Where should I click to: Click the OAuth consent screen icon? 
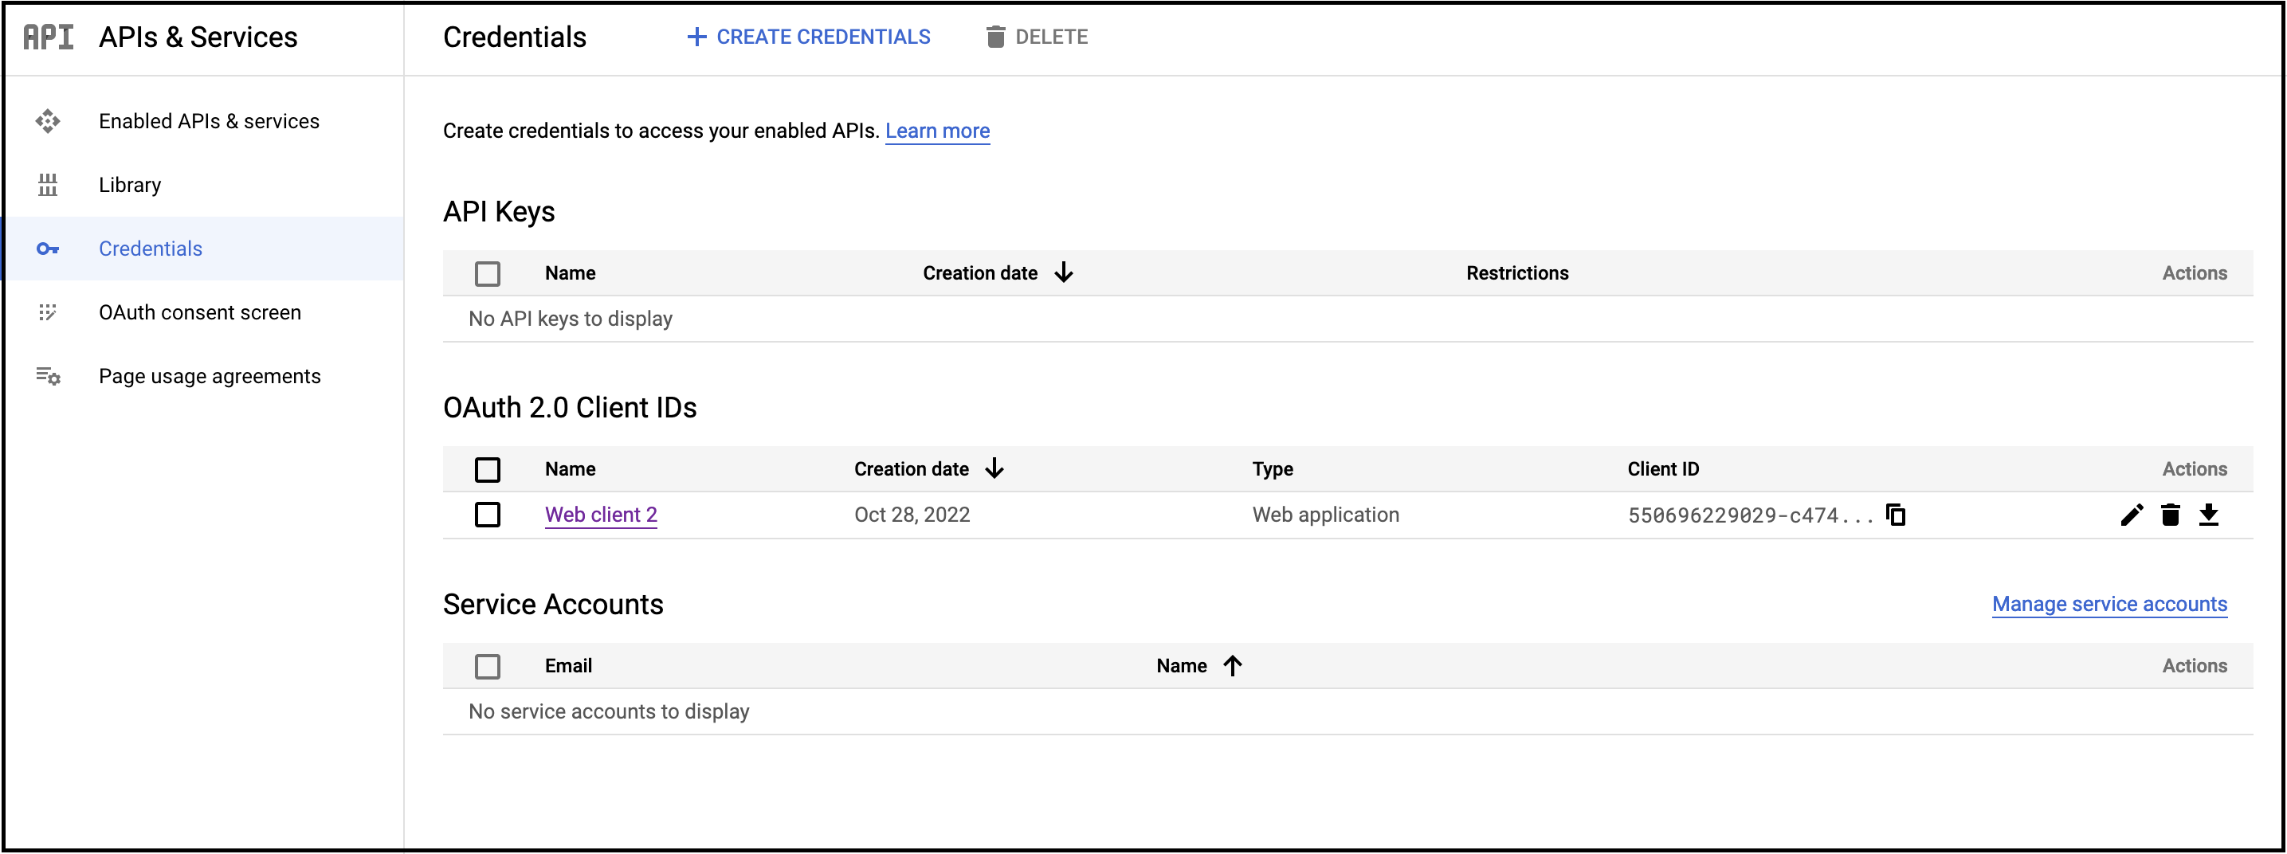[x=48, y=312]
